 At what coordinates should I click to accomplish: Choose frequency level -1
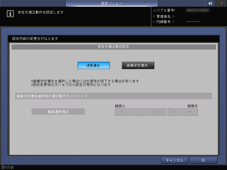pos(138,112)
